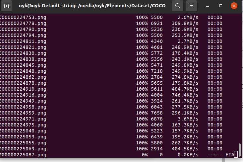Click the 248.9KB/s transfer speed
This screenshot has height=162, width=243.
(185, 47)
